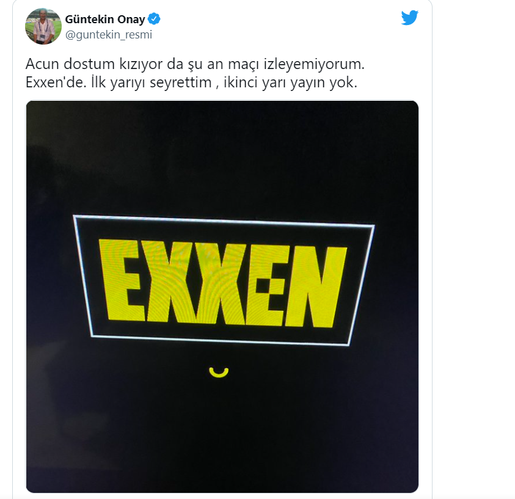Click the letter N in EXXEN
Screen dimensions: 515x499
[316, 286]
